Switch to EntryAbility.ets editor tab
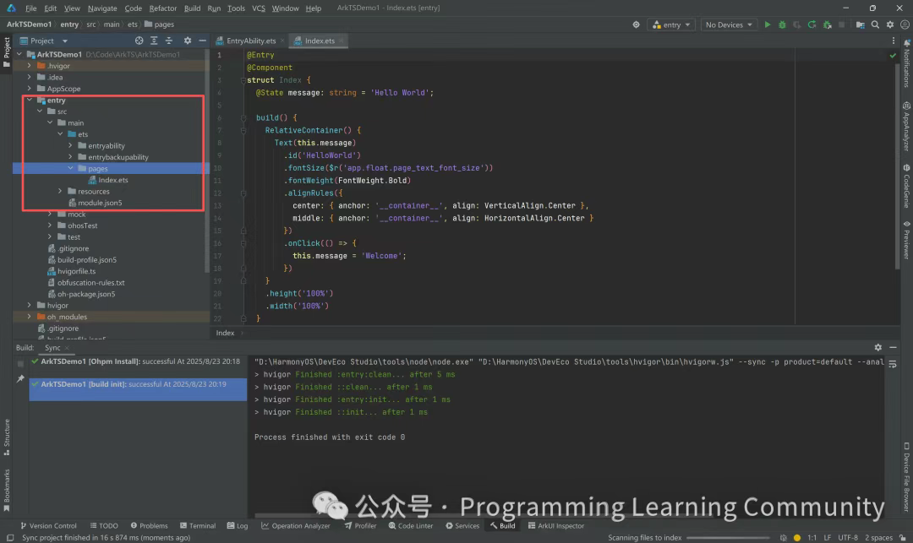913x543 pixels. [x=249, y=41]
